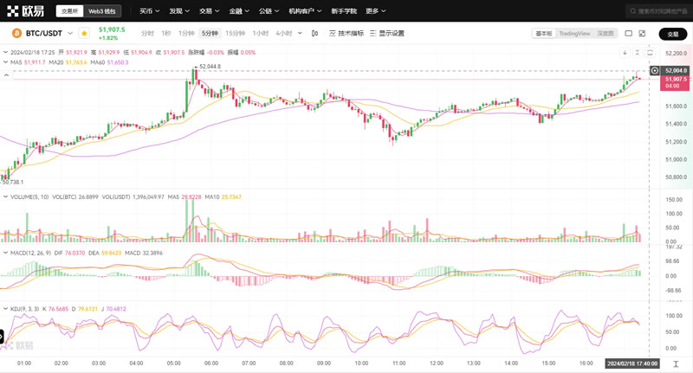Click the black side tab on the KDJ panel's left edge

2,337
